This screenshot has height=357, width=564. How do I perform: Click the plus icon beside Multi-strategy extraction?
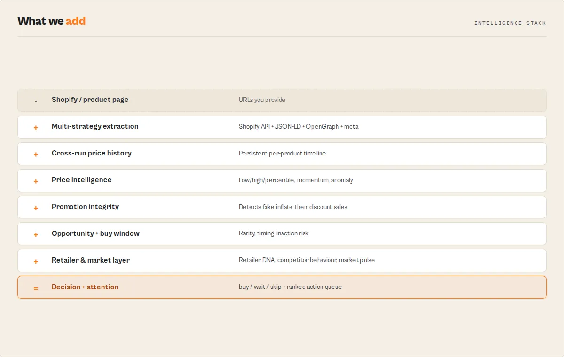(36, 127)
